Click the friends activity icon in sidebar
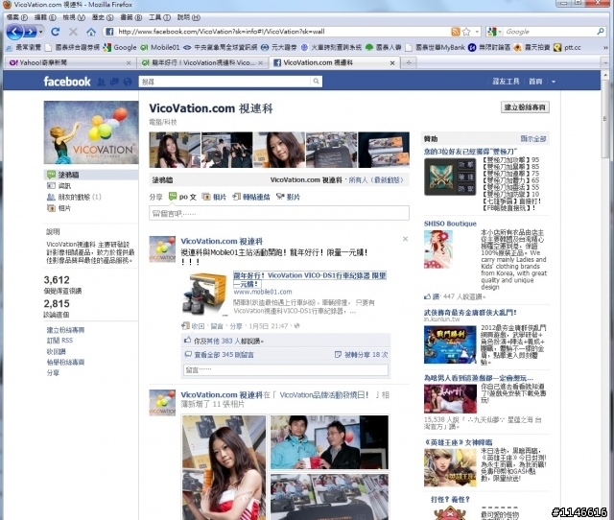The width and height of the screenshot is (614, 520). point(51,197)
